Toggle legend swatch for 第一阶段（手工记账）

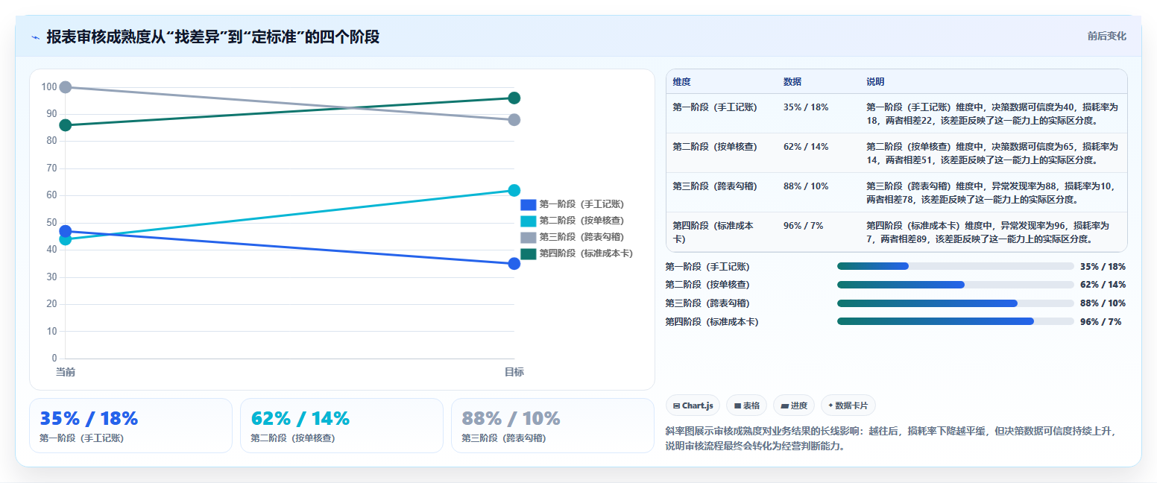528,204
